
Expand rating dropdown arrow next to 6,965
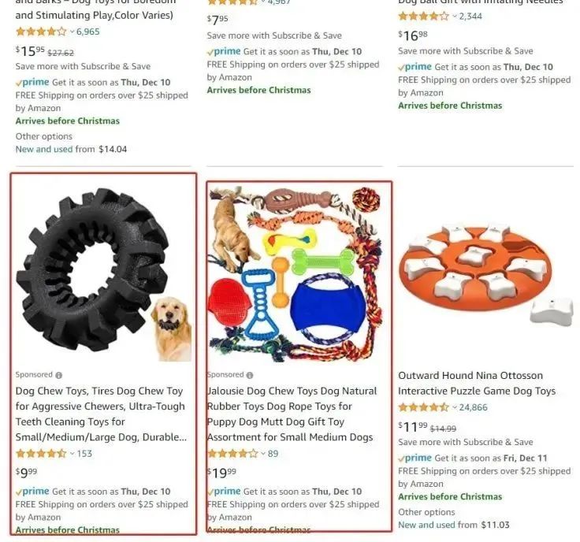[72, 32]
